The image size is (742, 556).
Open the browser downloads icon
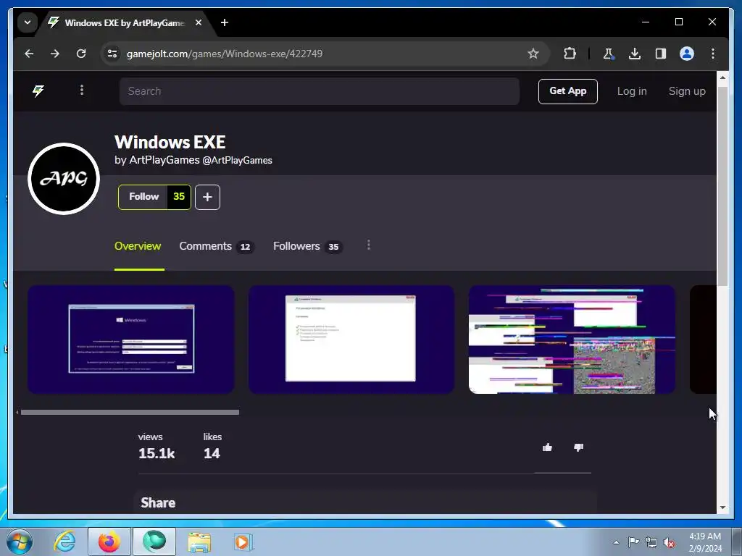tap(635, 54)
